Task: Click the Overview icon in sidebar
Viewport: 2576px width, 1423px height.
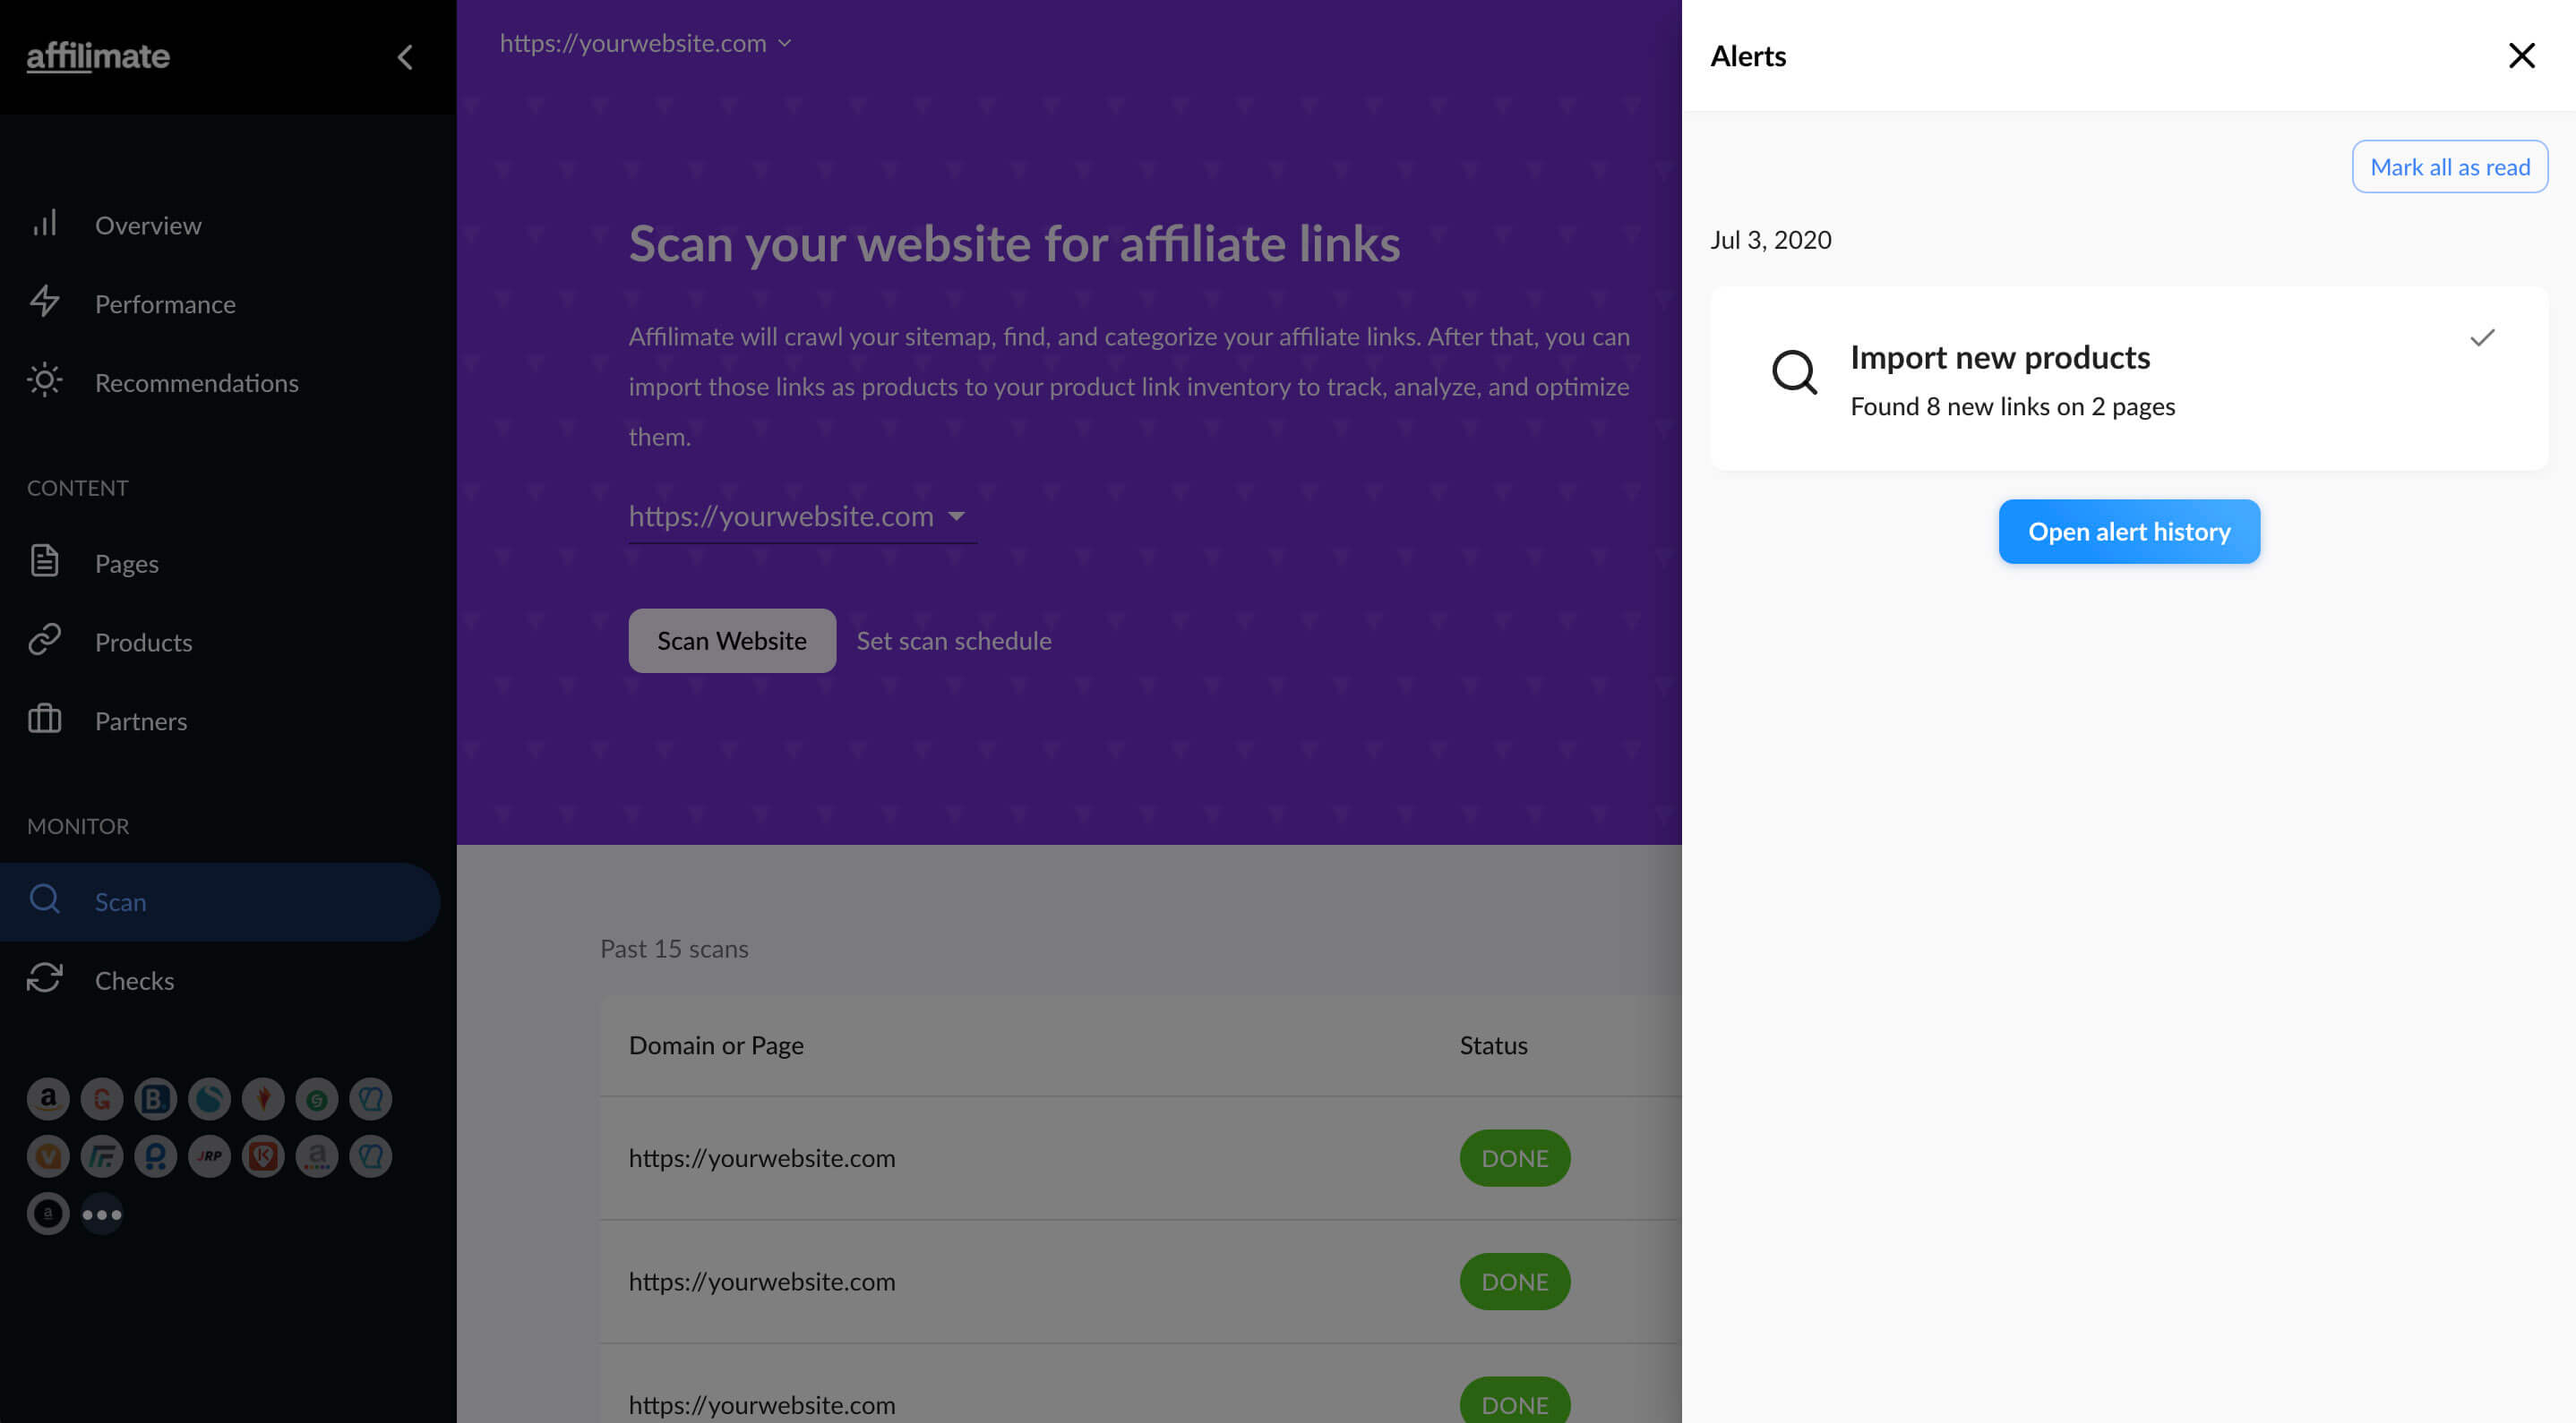Action: coord(44,223)
